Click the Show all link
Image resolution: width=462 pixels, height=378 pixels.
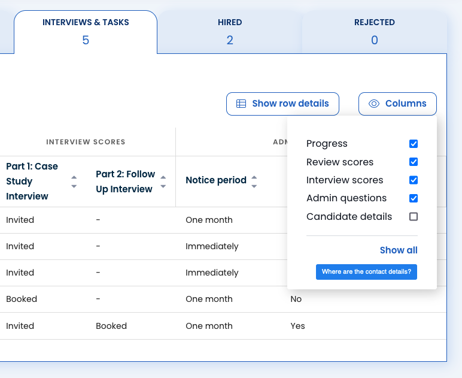[399, 250]
